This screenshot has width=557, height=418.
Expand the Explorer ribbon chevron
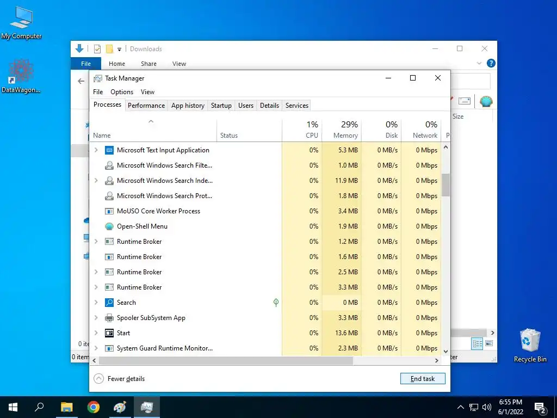point(479,63)
